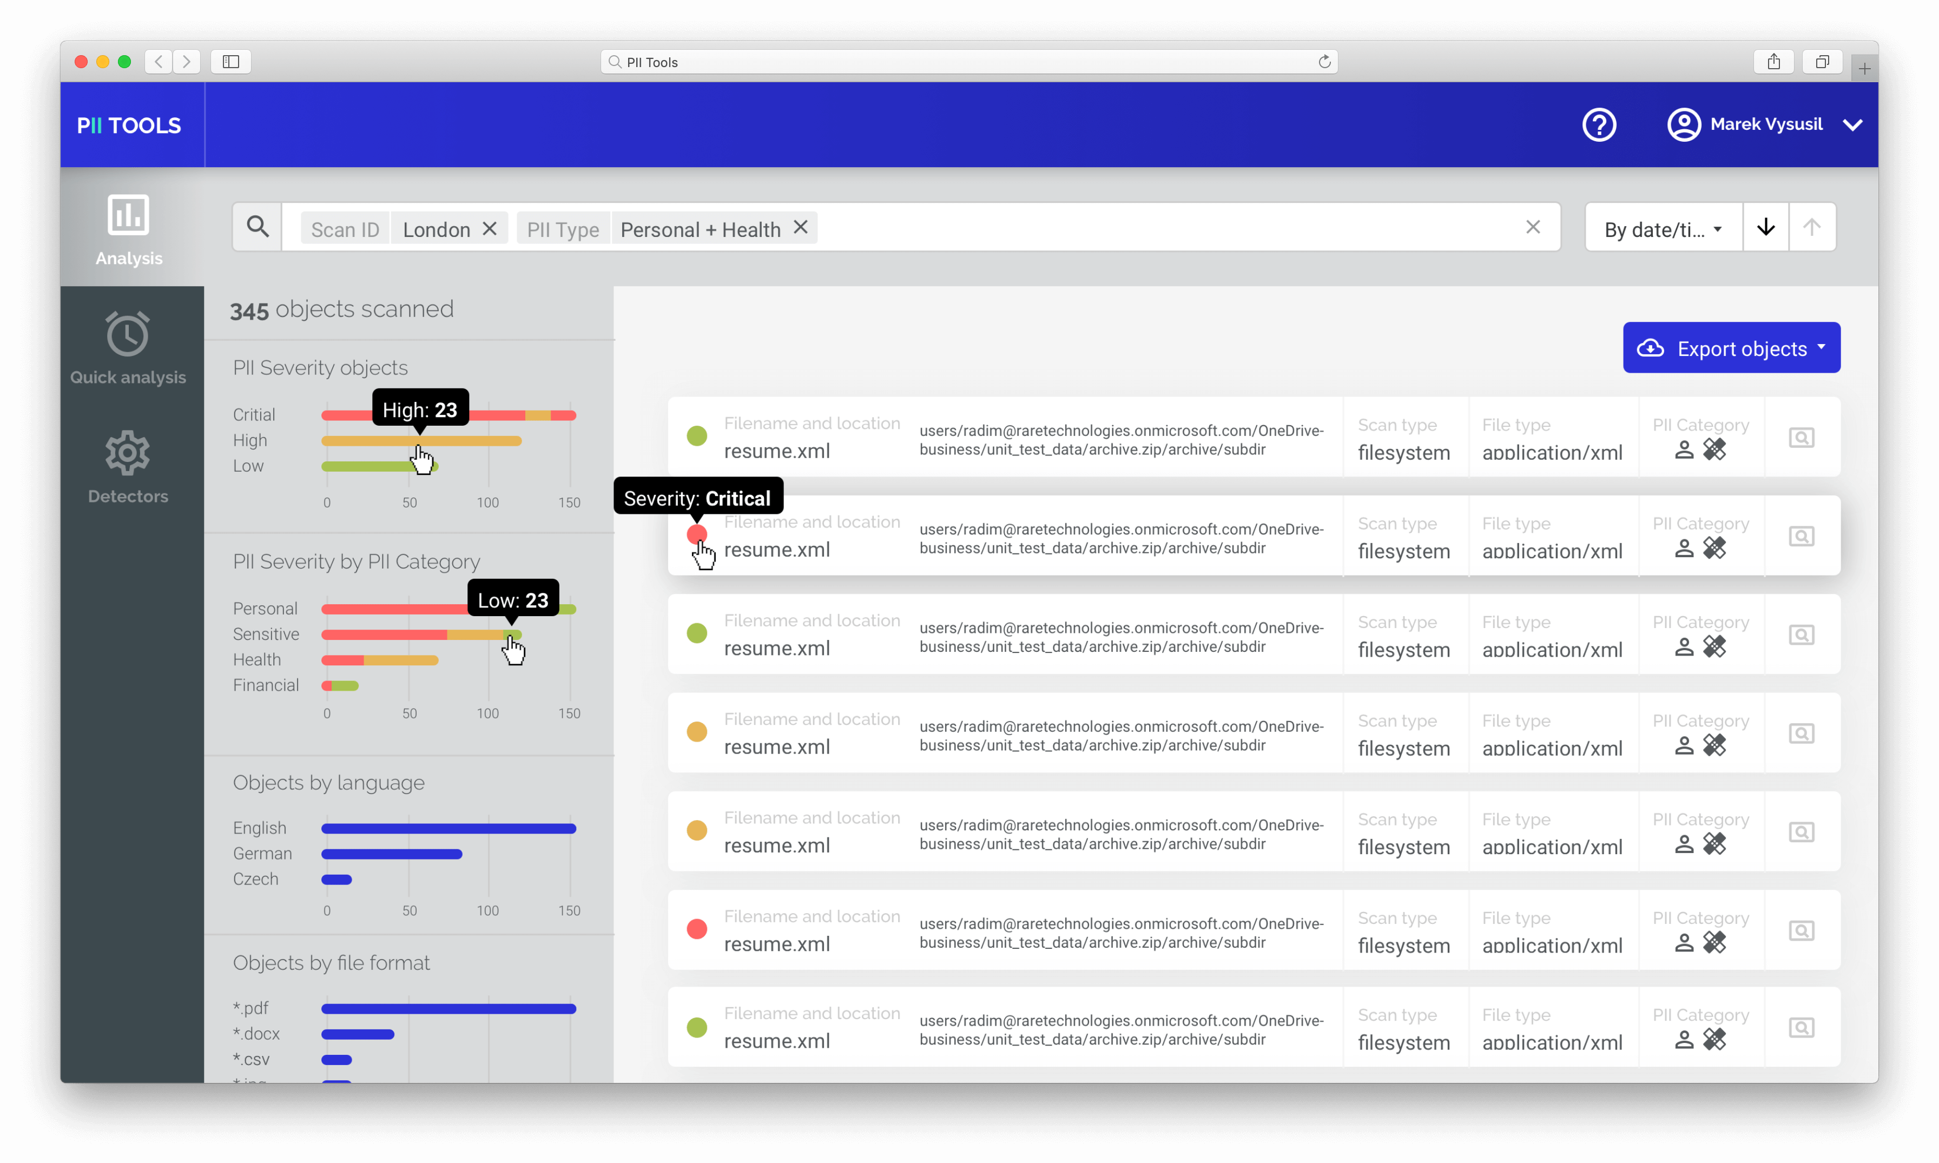
Task: Click the health bandage icon in third row
Action: 1715,647
